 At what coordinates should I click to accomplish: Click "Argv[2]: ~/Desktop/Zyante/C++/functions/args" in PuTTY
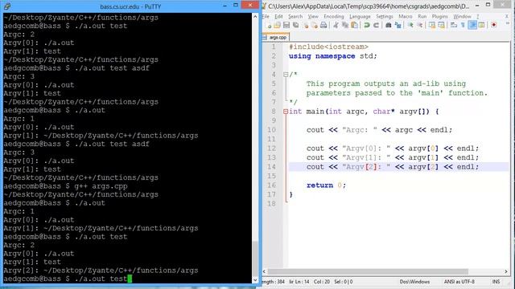pos(101,271)
